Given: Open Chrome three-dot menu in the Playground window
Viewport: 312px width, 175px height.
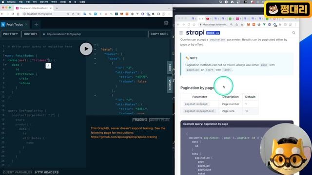Looking at the screenshot, I should tap(169, 14).
